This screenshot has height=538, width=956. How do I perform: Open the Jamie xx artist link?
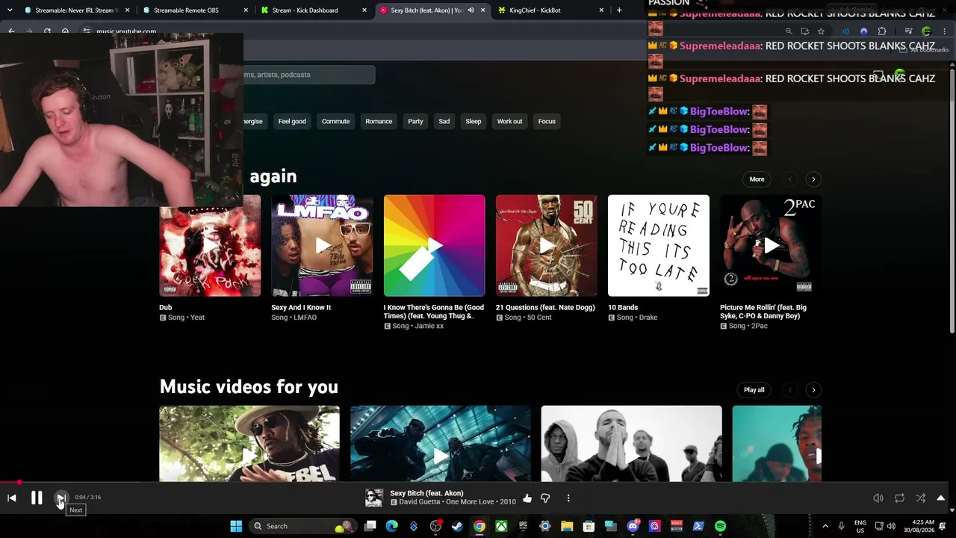click(429, 327)
